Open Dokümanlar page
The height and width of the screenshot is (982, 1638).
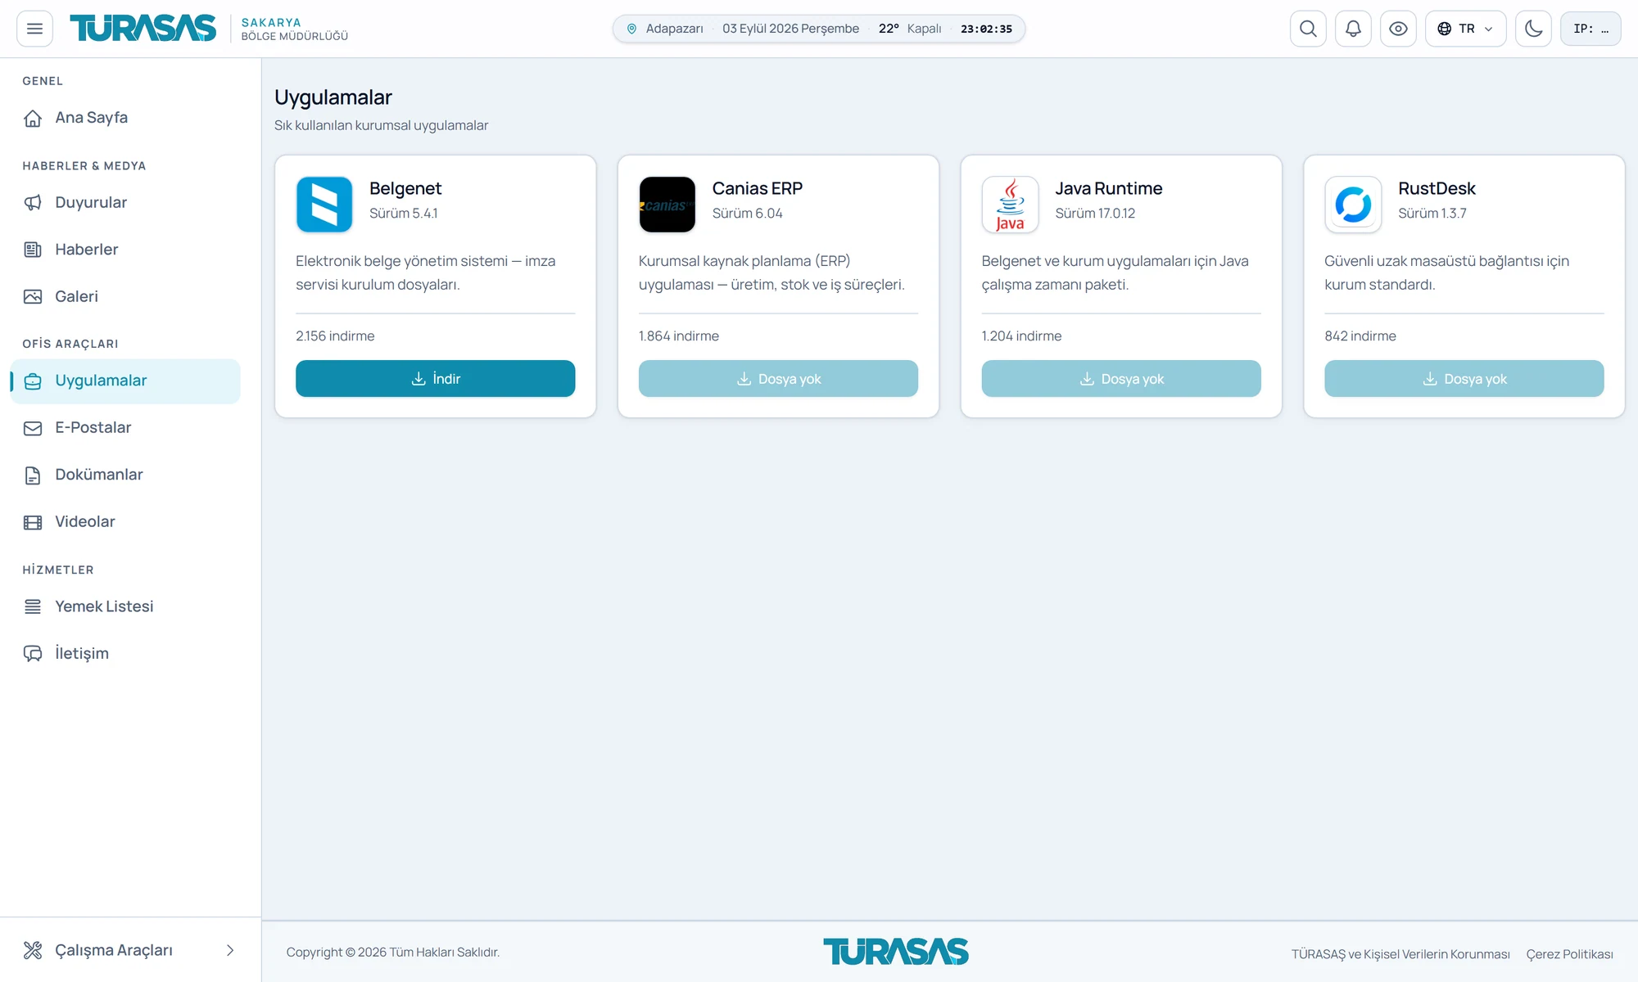coord(125,475)
